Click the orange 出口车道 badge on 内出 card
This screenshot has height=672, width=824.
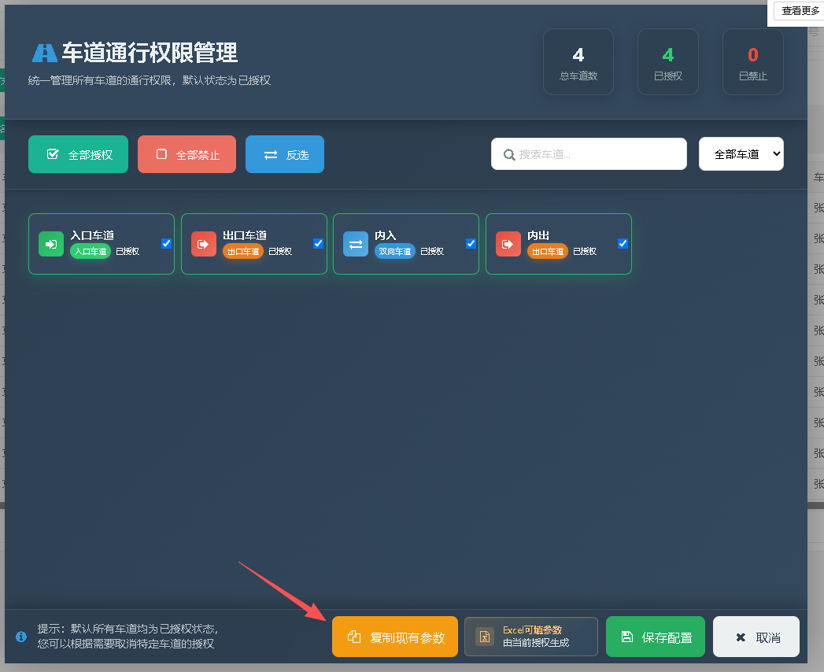(x=548, y=252)
